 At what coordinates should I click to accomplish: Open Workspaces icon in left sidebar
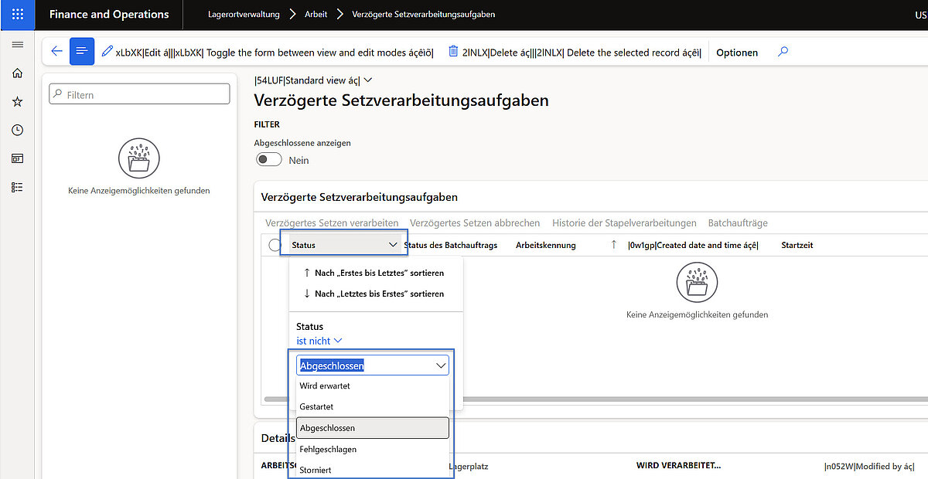pyautogui.click(x=17, y=158)
